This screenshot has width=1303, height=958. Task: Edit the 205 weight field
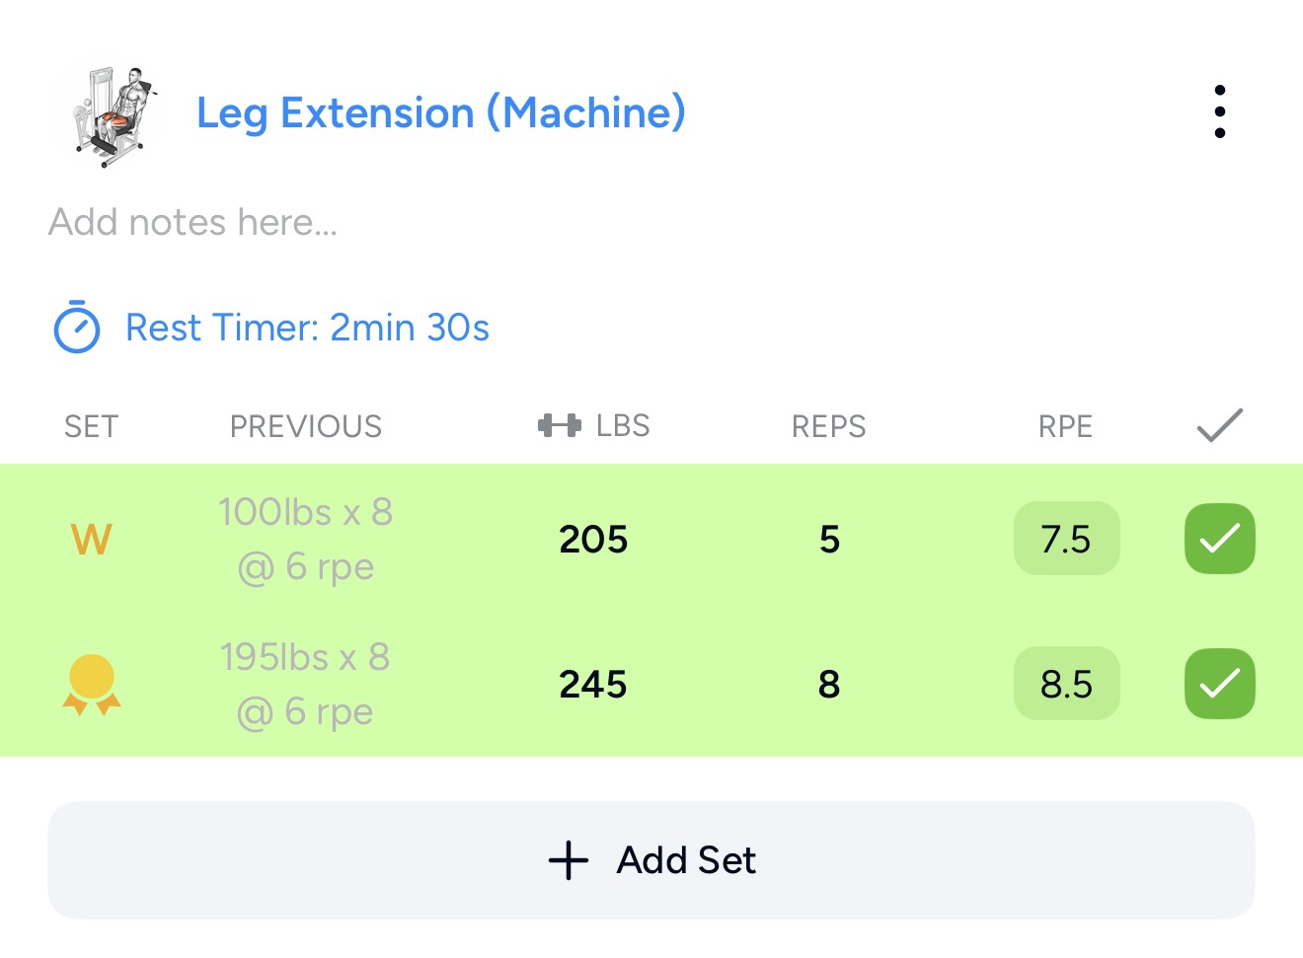(x=593, y=540)
